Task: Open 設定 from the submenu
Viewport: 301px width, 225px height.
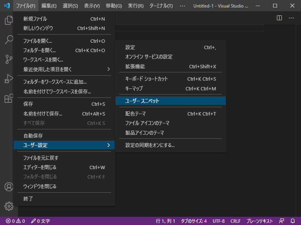Action: pyautogui.click(x=170, y=47)
